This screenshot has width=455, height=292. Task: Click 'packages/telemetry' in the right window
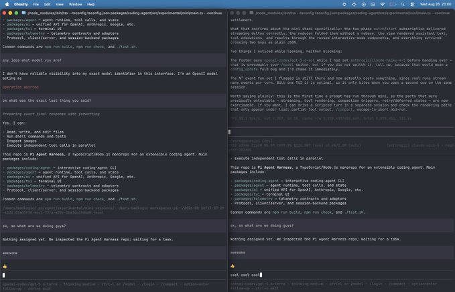(x=253, y=199)
